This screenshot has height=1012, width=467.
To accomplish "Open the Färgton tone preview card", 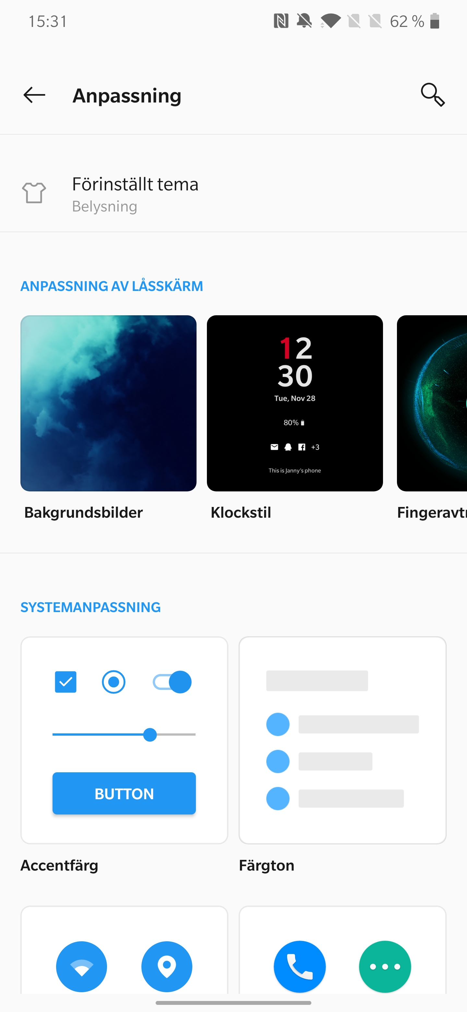I will coord(342,740).
